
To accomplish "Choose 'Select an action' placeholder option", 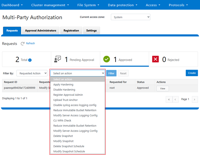I will (78, 79).
